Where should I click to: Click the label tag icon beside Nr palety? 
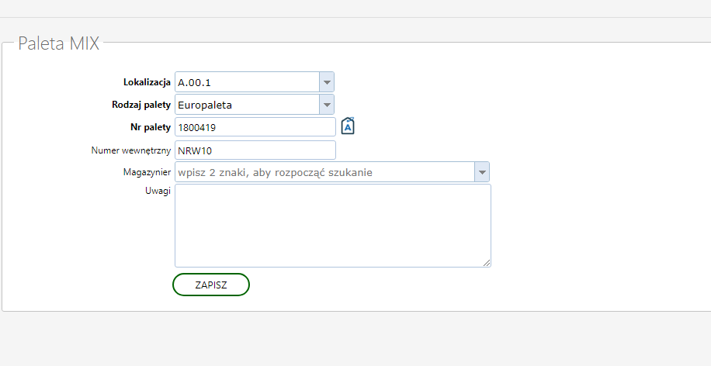point(348,126)
